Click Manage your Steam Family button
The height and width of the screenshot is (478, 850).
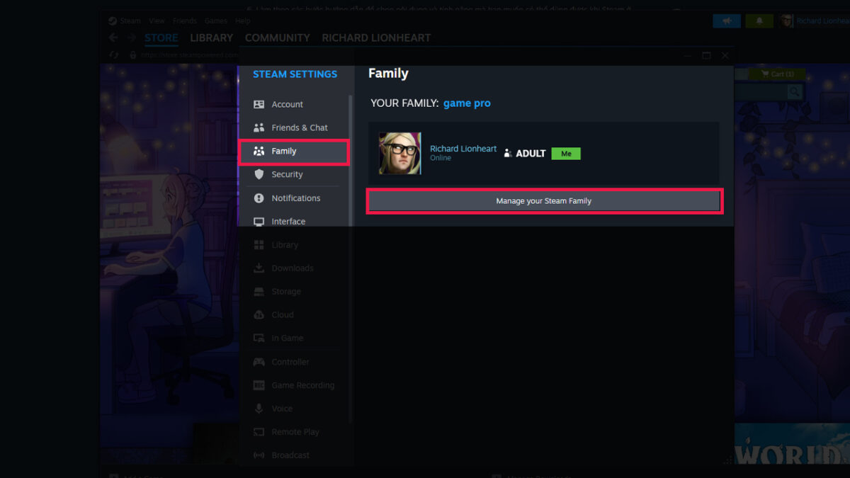pyautogui.click(x=544, y=201)
